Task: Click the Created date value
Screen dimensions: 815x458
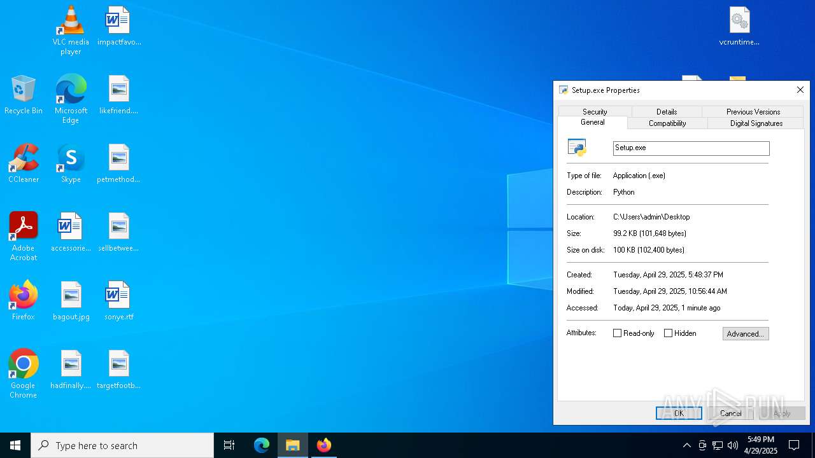Action: pos(668,275)
